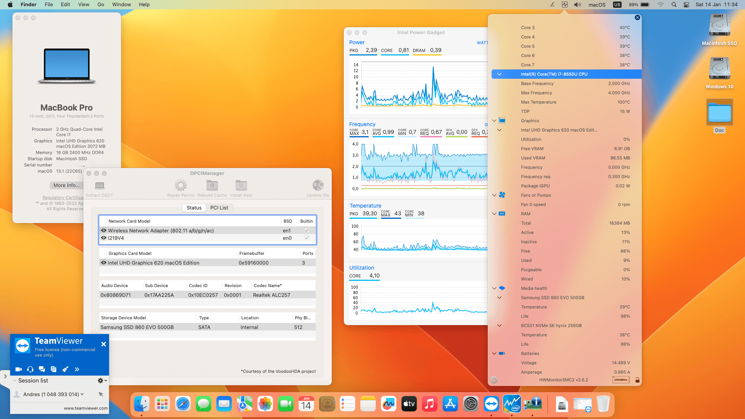
Task: Collapse the Batteries section
Action: click(x=494, y=353)
